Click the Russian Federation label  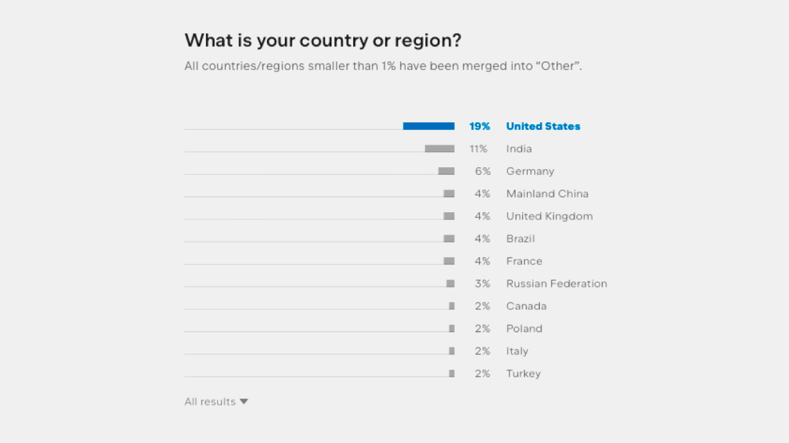pos(556,284)
